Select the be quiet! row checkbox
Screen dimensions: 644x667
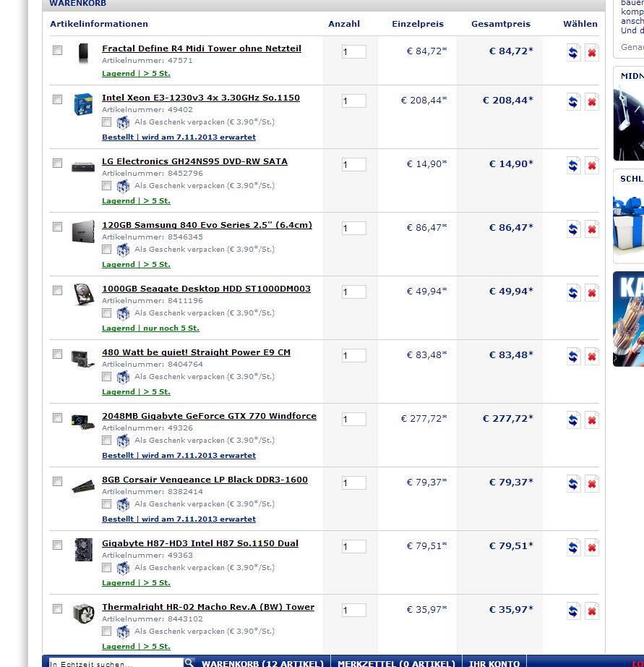57,354
